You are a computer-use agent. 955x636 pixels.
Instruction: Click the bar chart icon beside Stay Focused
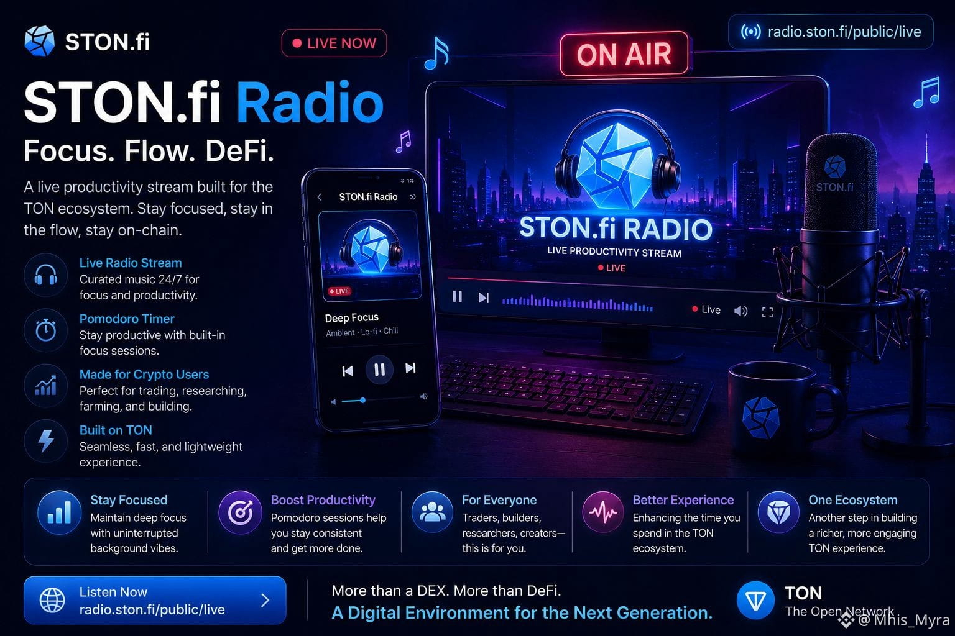pos(59,512)
